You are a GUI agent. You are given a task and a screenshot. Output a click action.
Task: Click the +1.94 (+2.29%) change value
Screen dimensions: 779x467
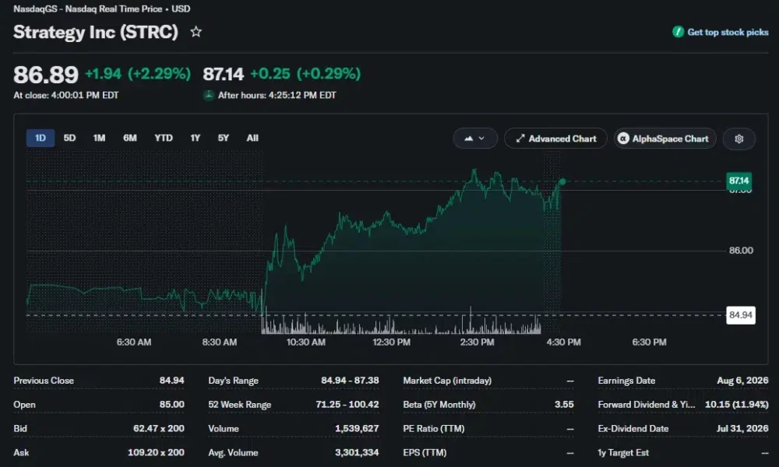[138, 74]
